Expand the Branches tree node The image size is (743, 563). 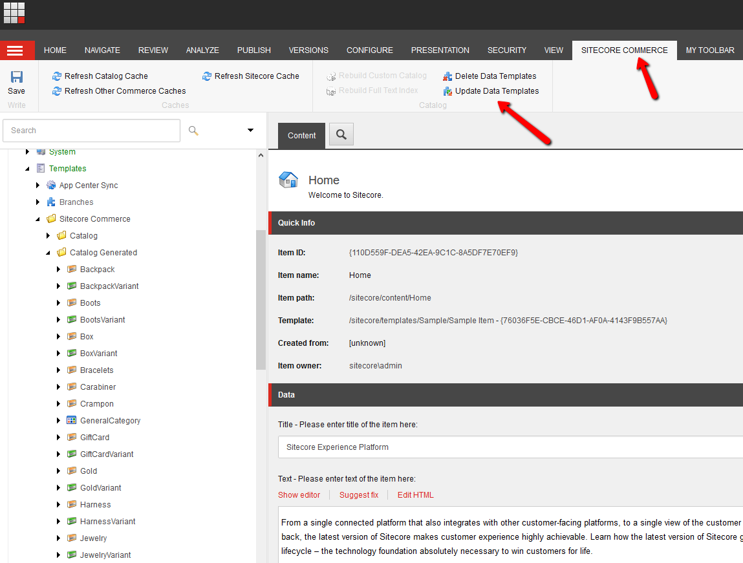click(38, 202)
